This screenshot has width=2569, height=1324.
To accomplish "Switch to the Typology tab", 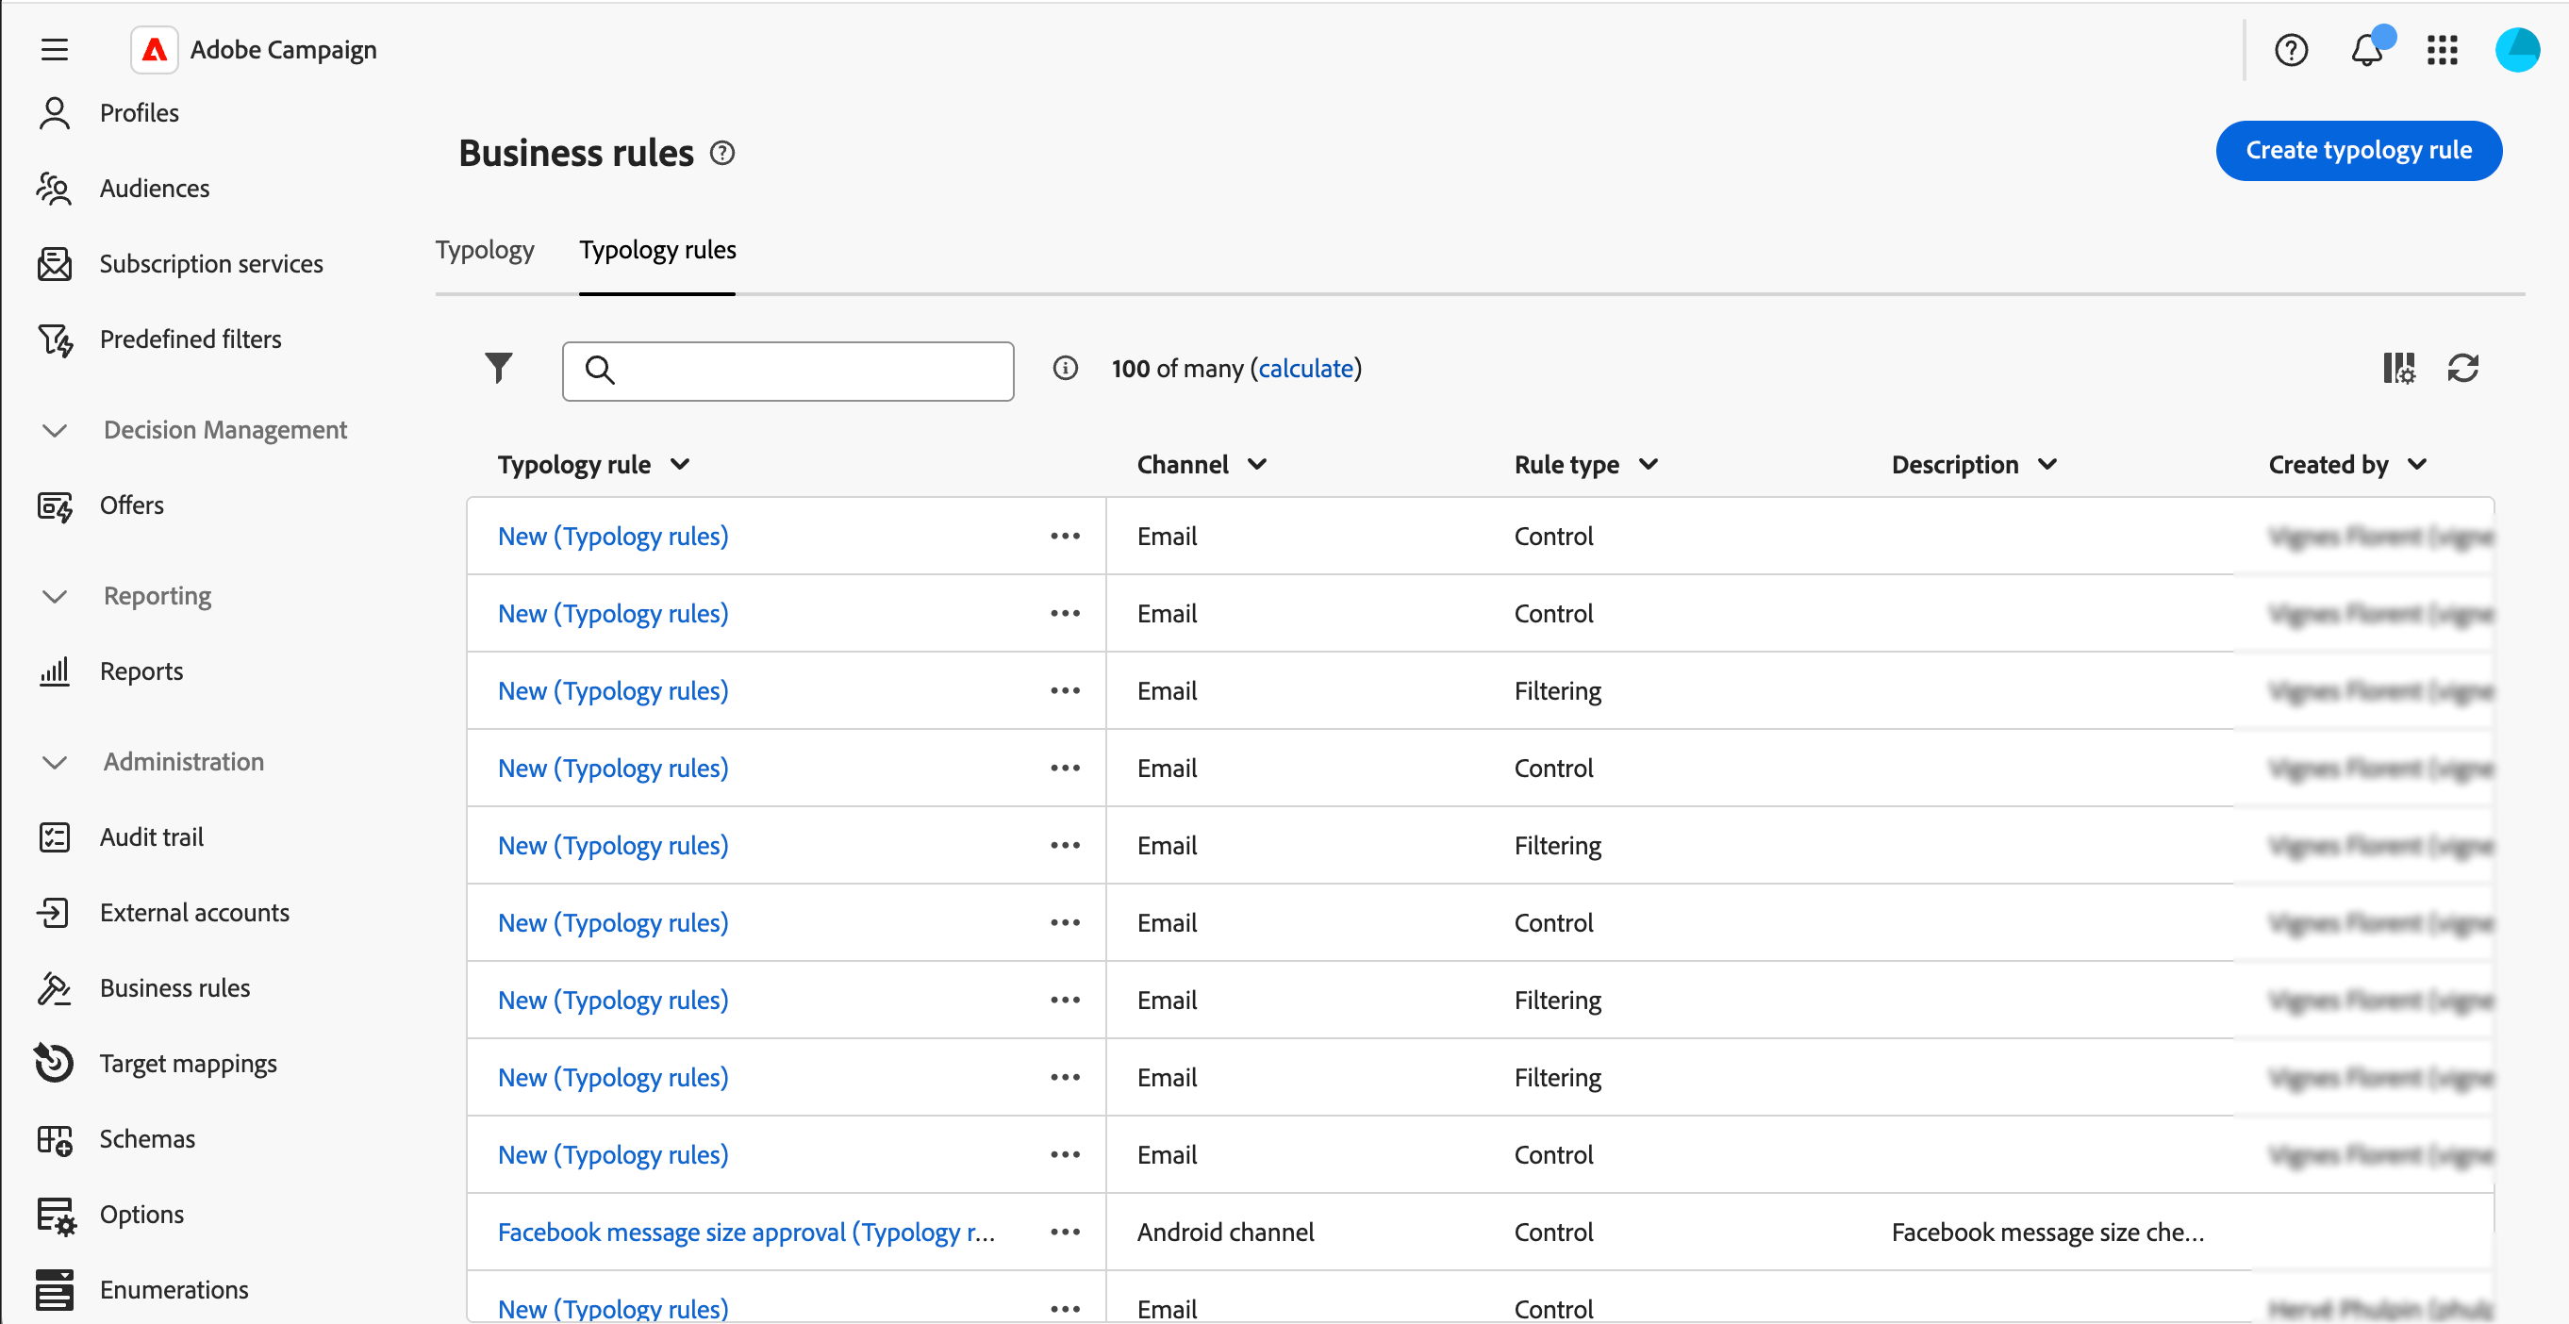I will coord(485,249).
